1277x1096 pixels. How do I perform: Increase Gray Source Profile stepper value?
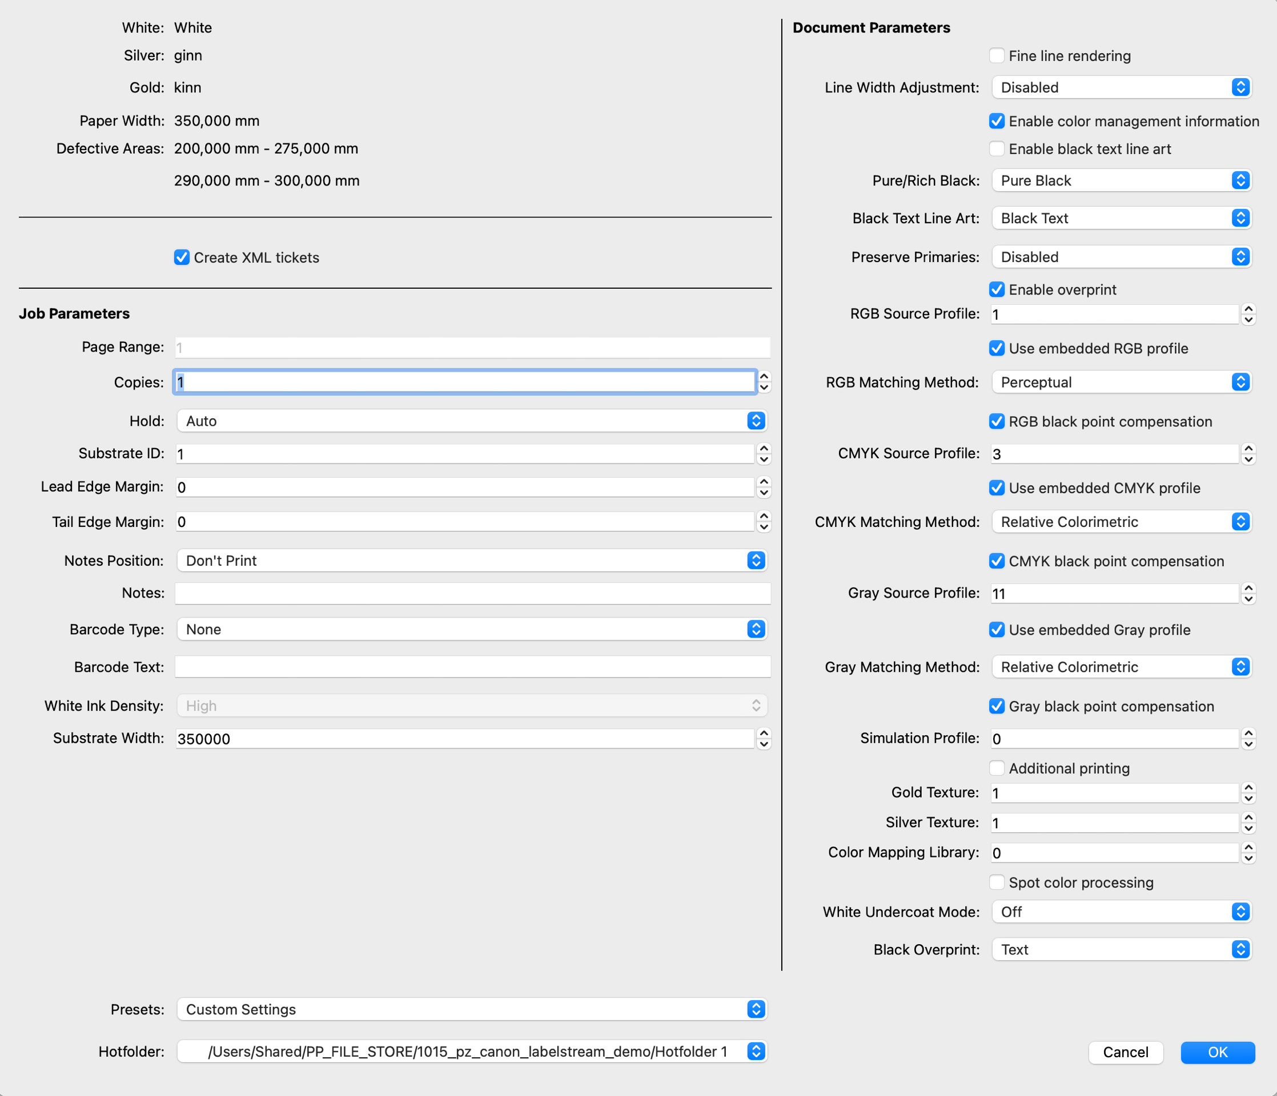click(x=1248, y=588)
